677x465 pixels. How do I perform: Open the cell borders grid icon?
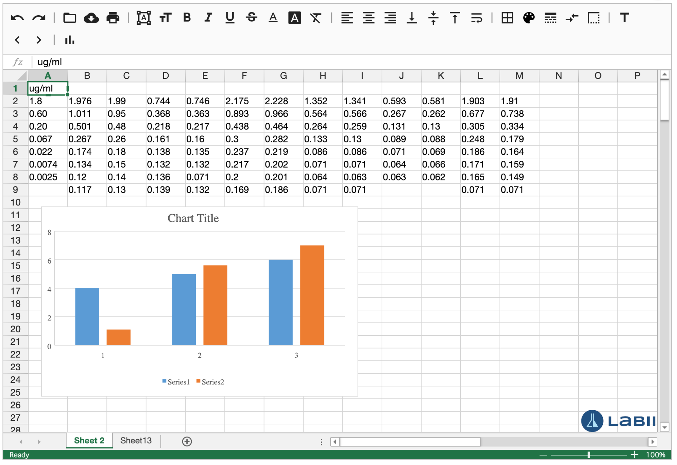[507, 18]
